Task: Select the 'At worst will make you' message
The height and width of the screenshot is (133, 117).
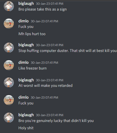Action: 45,86
